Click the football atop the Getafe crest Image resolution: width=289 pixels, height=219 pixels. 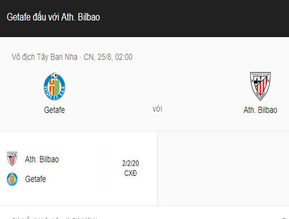(54, 75)
